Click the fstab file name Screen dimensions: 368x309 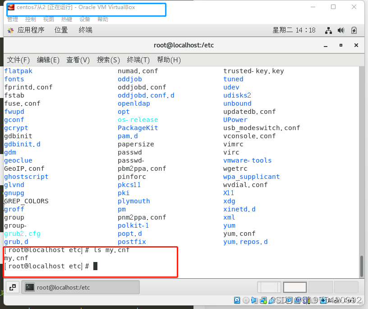(14, 95)
